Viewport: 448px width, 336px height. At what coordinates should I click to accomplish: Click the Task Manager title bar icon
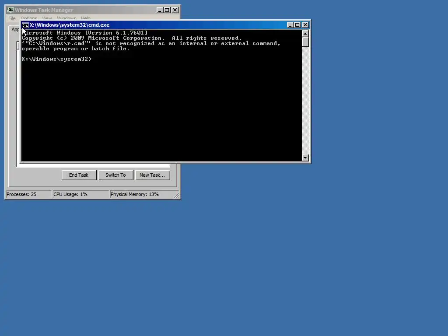pyautogui.click(x=10, y=10)
